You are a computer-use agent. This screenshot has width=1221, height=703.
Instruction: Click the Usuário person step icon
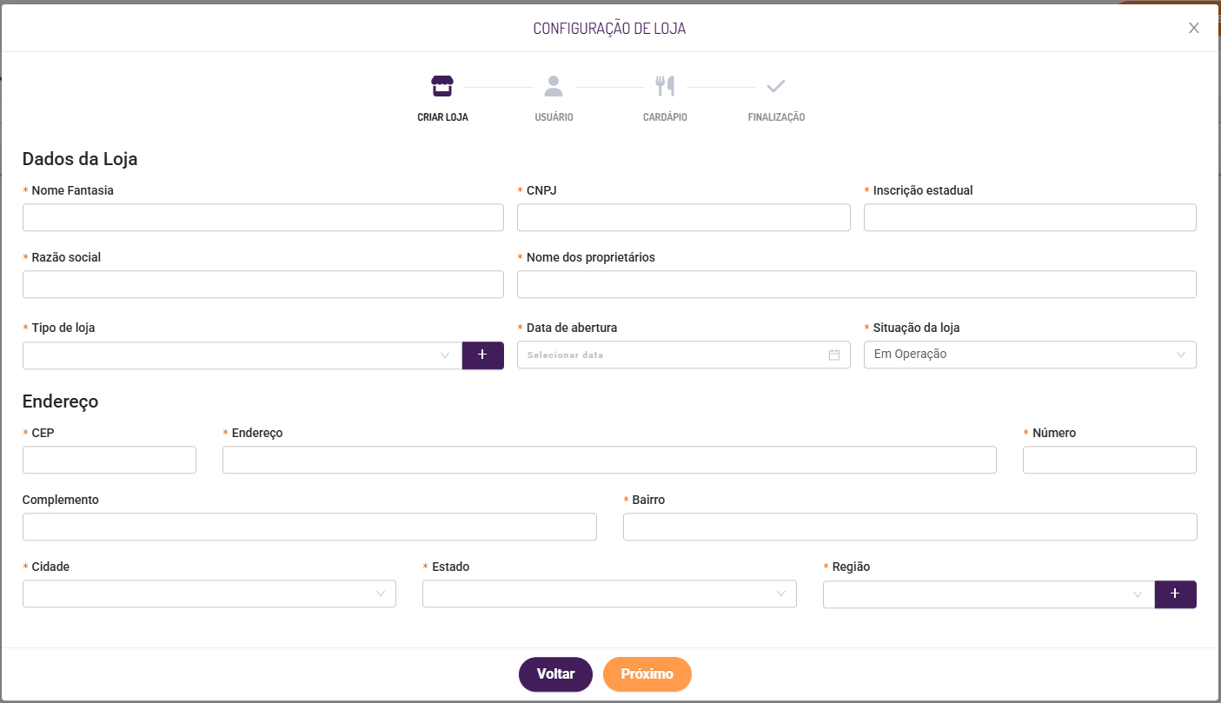pos(554,86)
